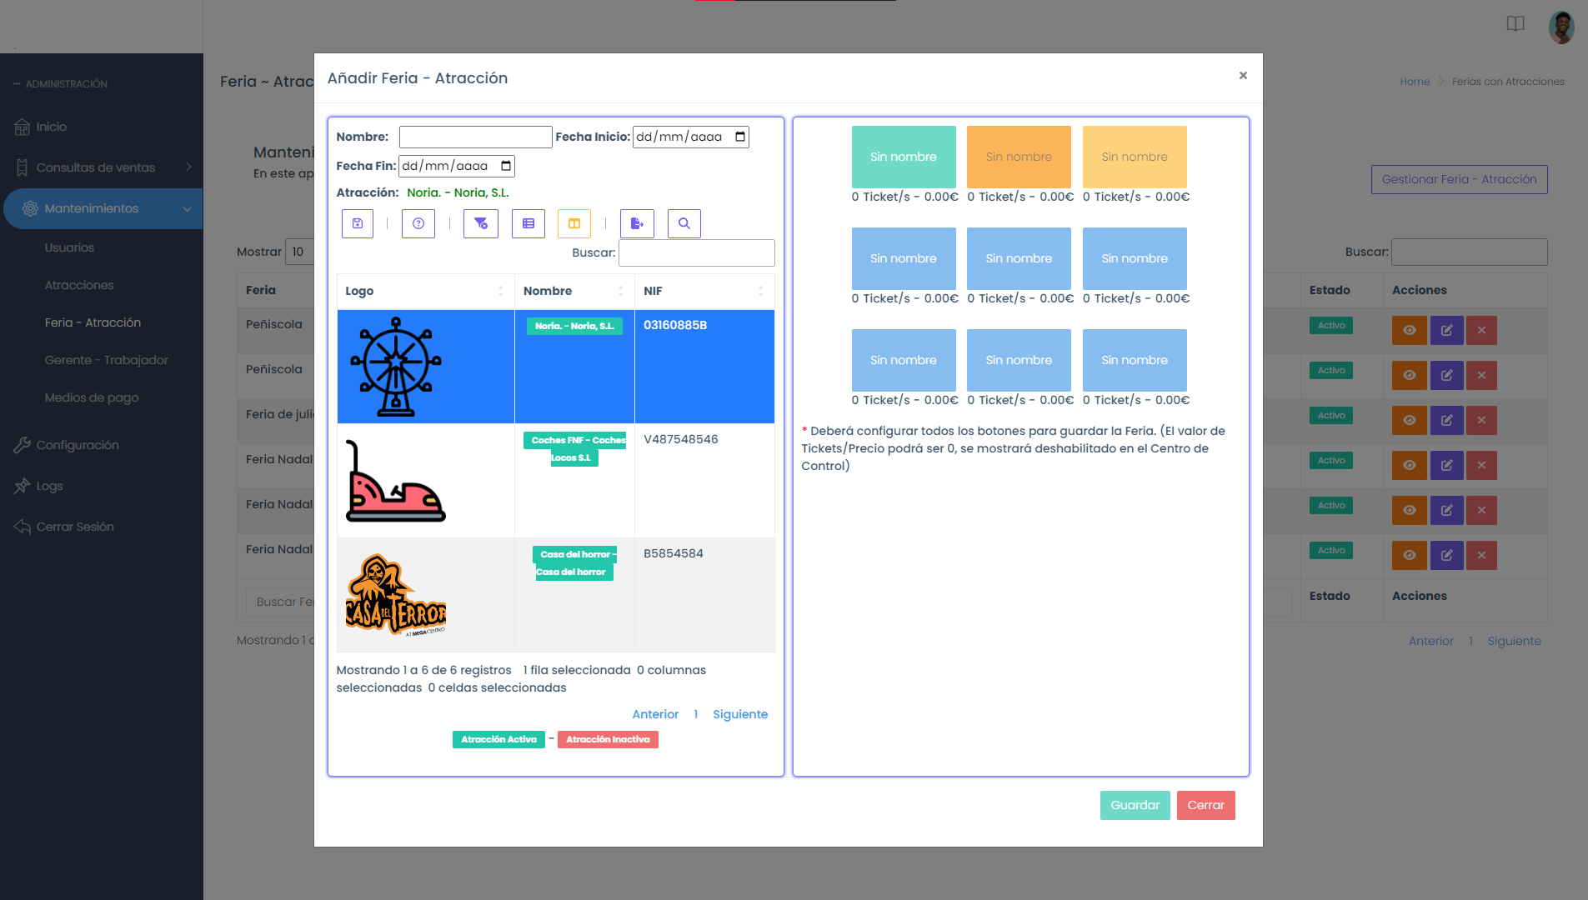This screenshot has width=1588, height=900.
Task: Toggle the orange column layout icon
Action: tap(574, 223)
